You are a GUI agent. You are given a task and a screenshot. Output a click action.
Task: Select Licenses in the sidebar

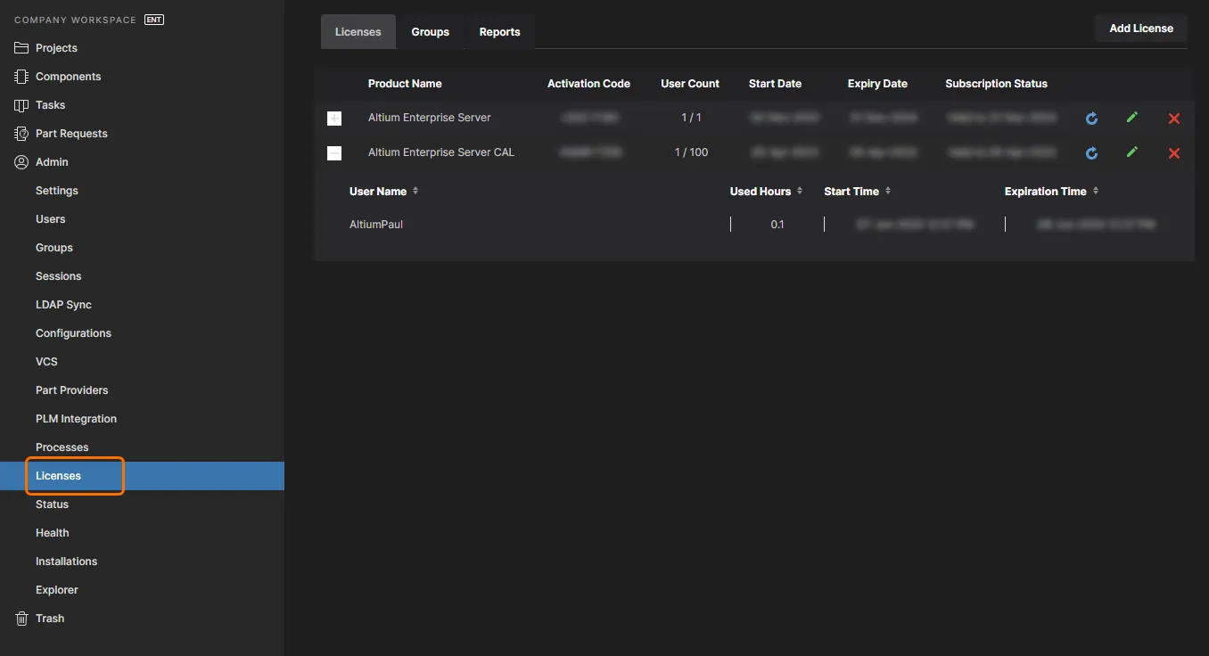point(143,476)
